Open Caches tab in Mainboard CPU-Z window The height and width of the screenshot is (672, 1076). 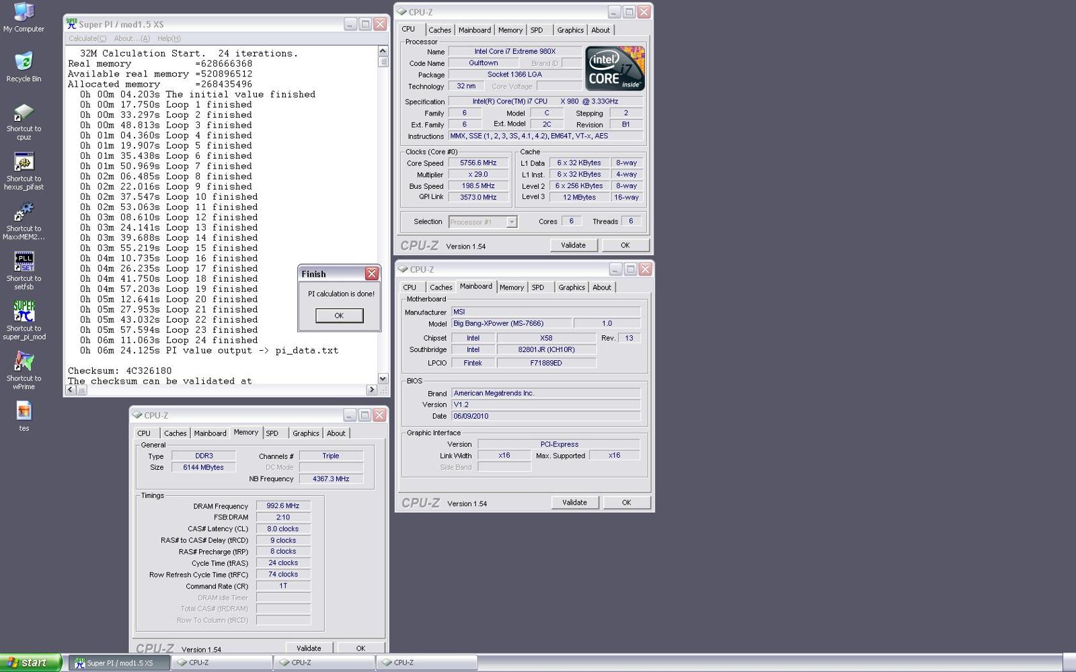(x=441, y=288)
